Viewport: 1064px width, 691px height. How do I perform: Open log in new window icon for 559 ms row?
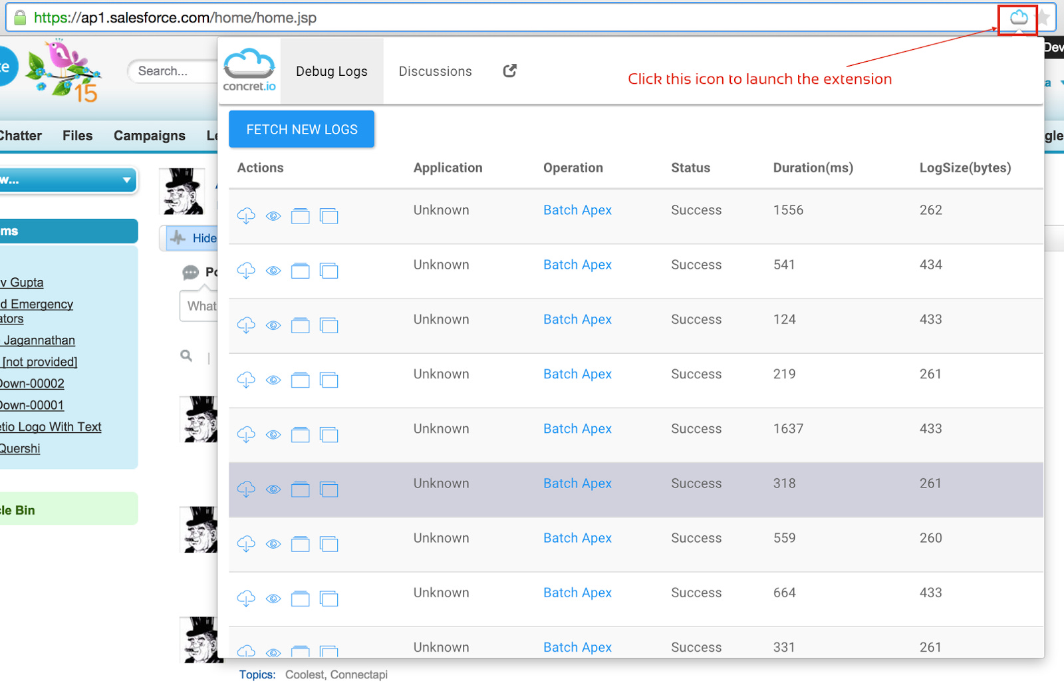coord(329,544)
